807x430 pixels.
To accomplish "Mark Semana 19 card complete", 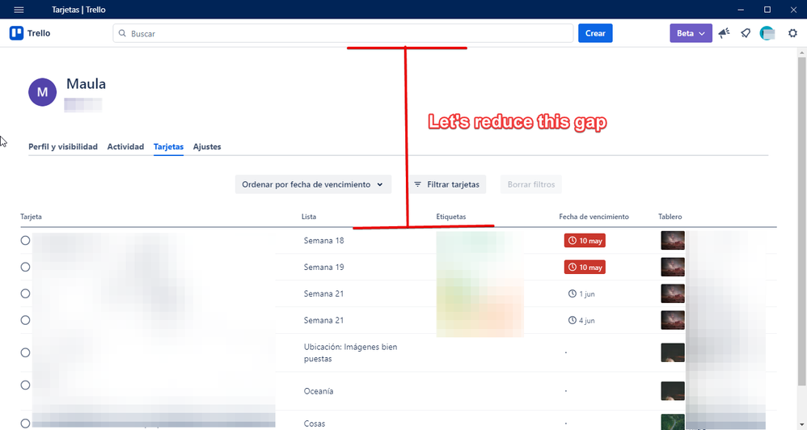I will 25,267.
